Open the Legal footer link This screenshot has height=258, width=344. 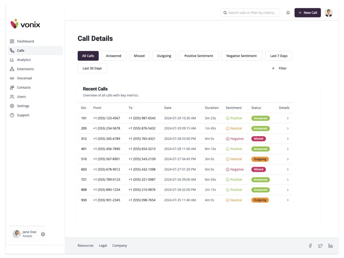pyautogui.click(x=103, y=246)
